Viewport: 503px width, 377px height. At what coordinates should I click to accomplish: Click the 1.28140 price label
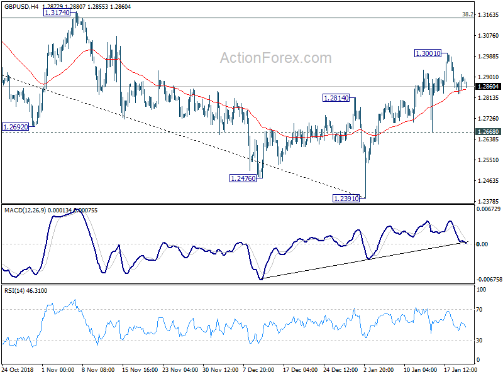tap(336, 98)
